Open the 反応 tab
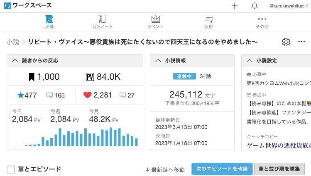The height and width of the screenshot is (176, 311). point(209,21)
